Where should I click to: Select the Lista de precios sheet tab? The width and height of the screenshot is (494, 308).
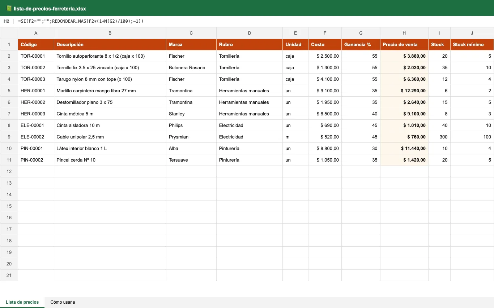click(x=22, y=302)
